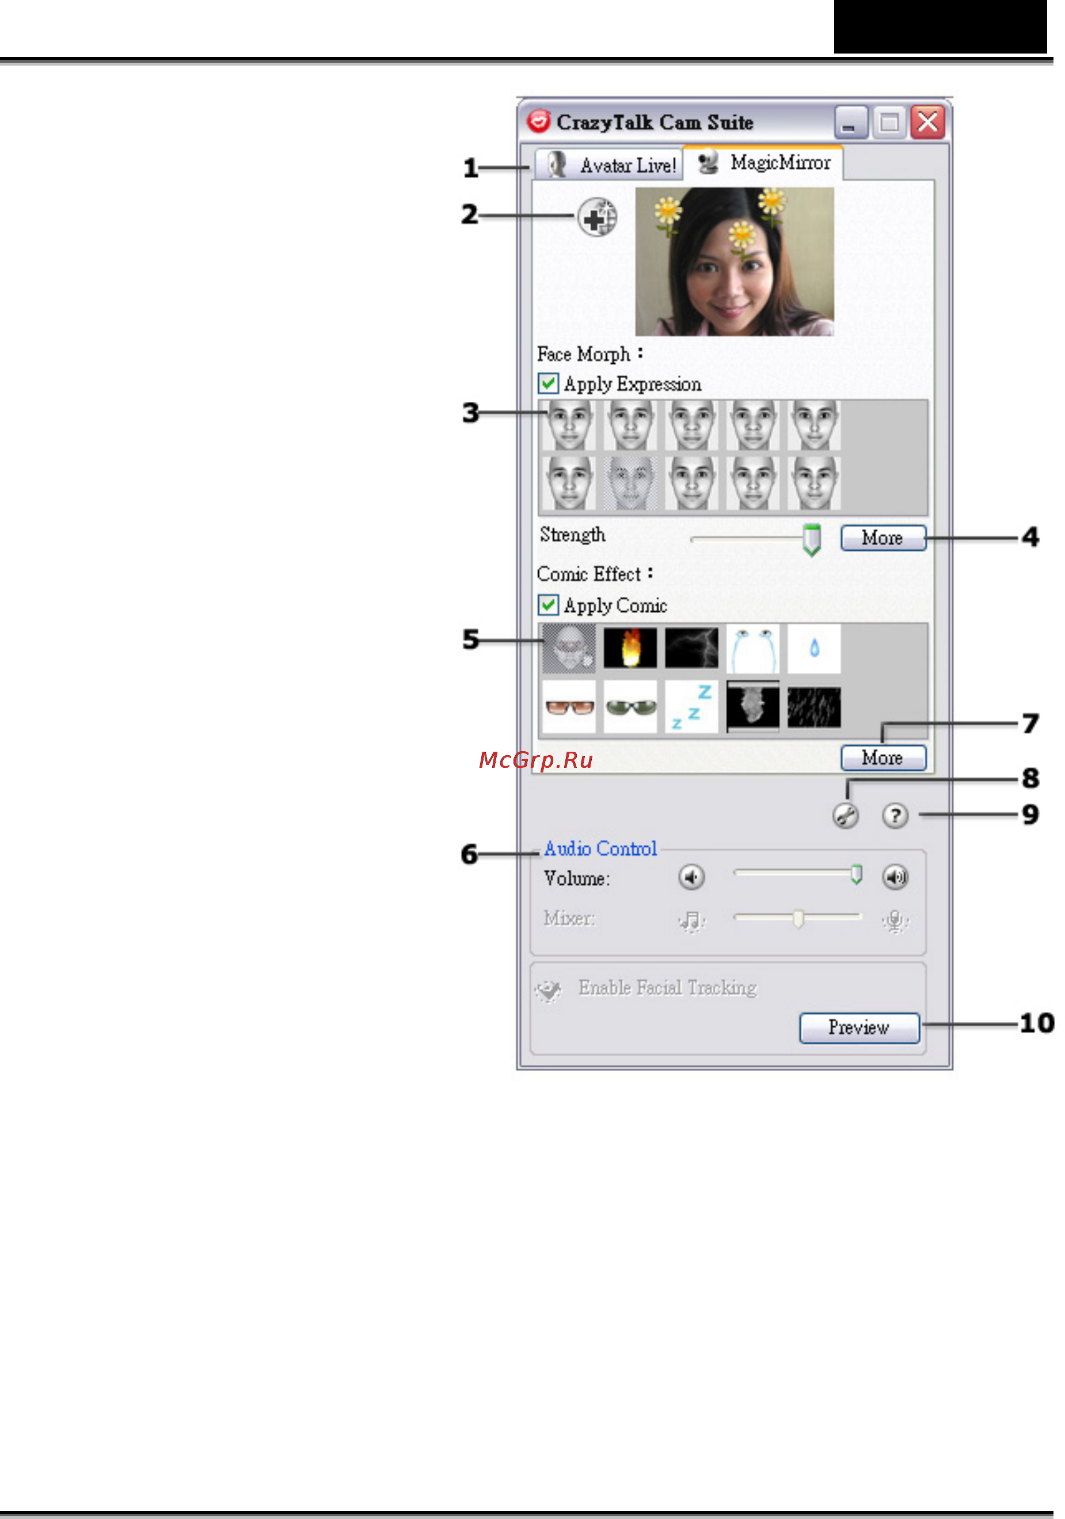Select first face morph in top row

point(569,425)
